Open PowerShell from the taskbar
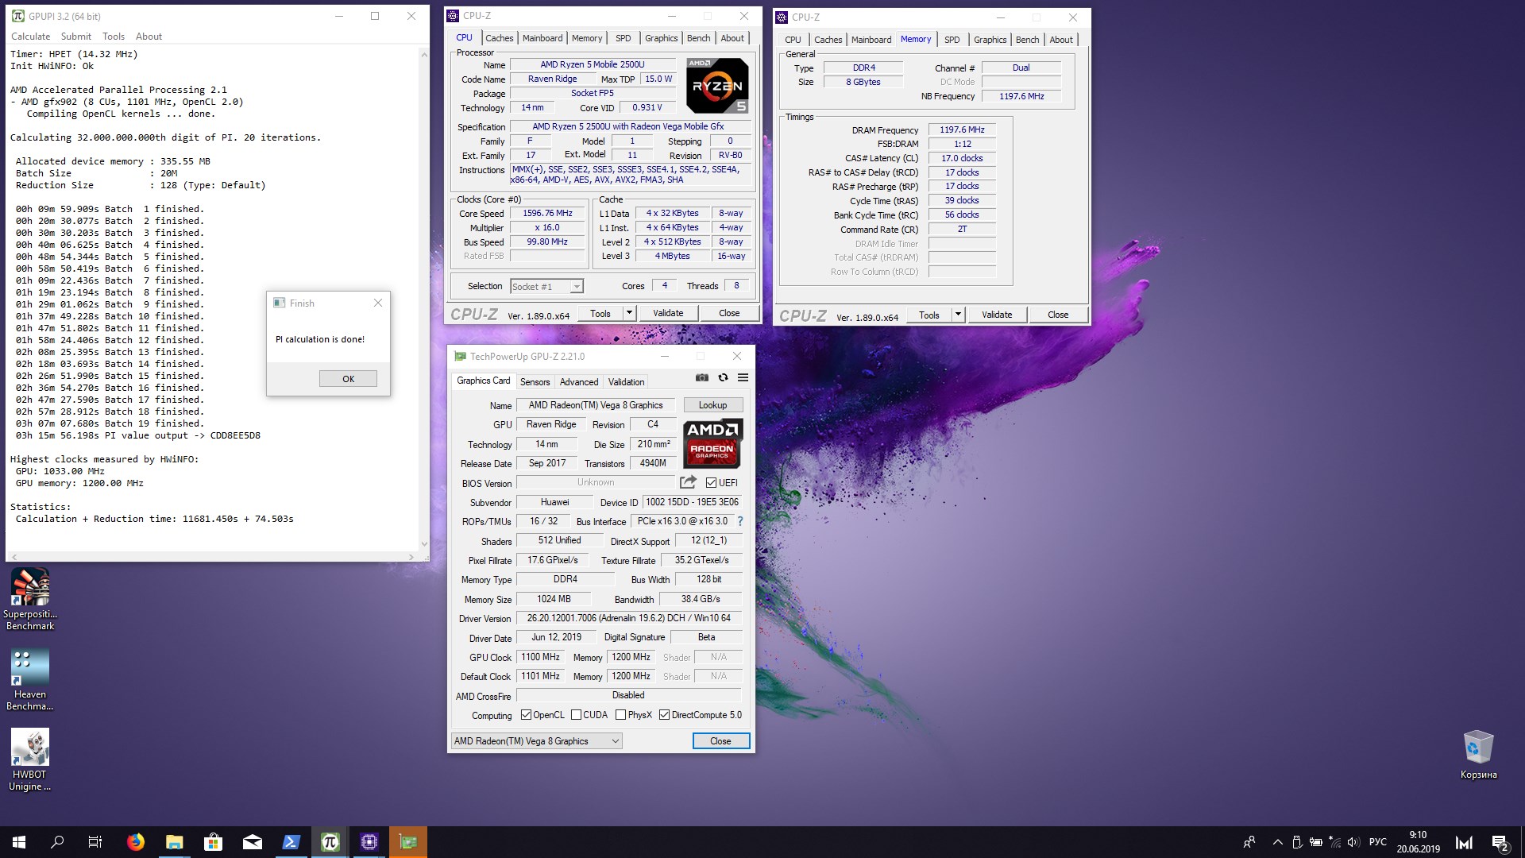The image size is (1525, 858). point(291,842)
